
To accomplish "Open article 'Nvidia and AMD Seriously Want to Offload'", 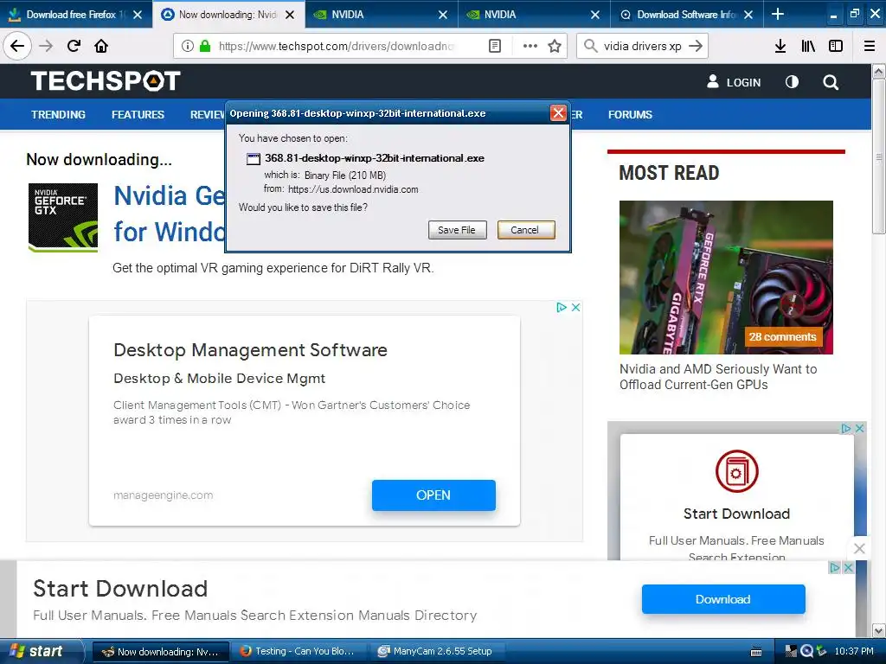I will tap(718, 377).
